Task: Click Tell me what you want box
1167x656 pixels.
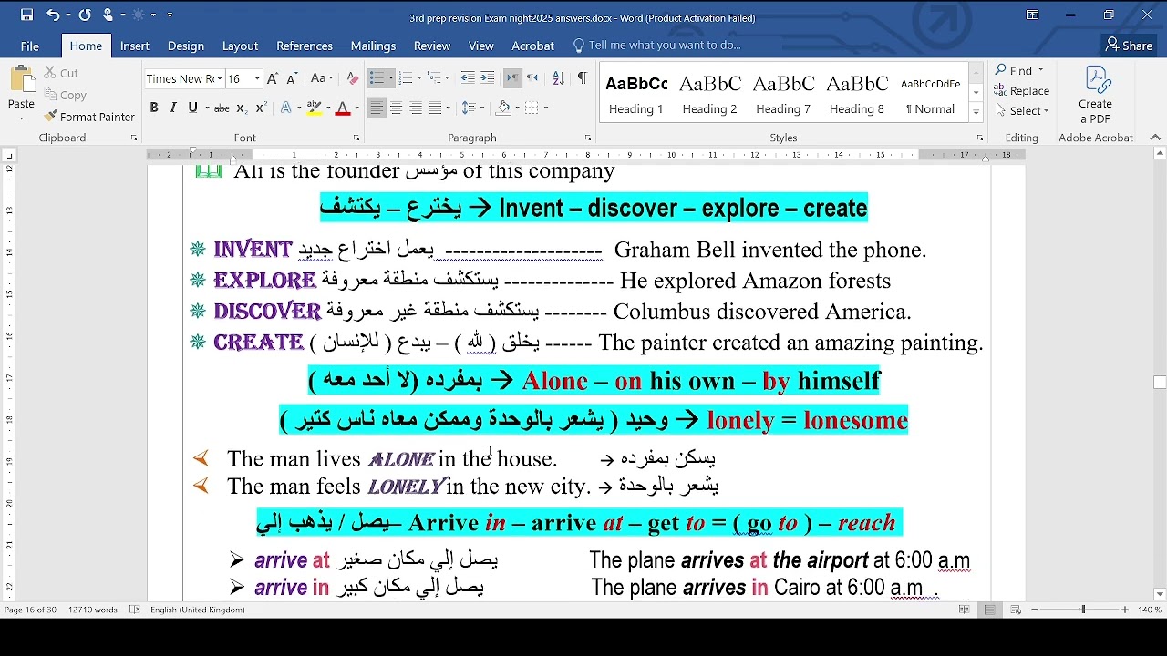Action: 656,46
